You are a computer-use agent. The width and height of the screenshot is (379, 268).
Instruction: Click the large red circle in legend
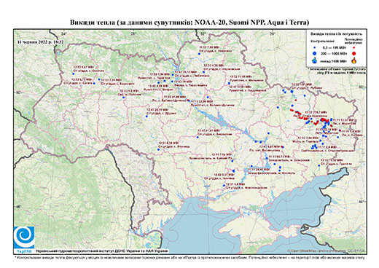pos(354,53)
